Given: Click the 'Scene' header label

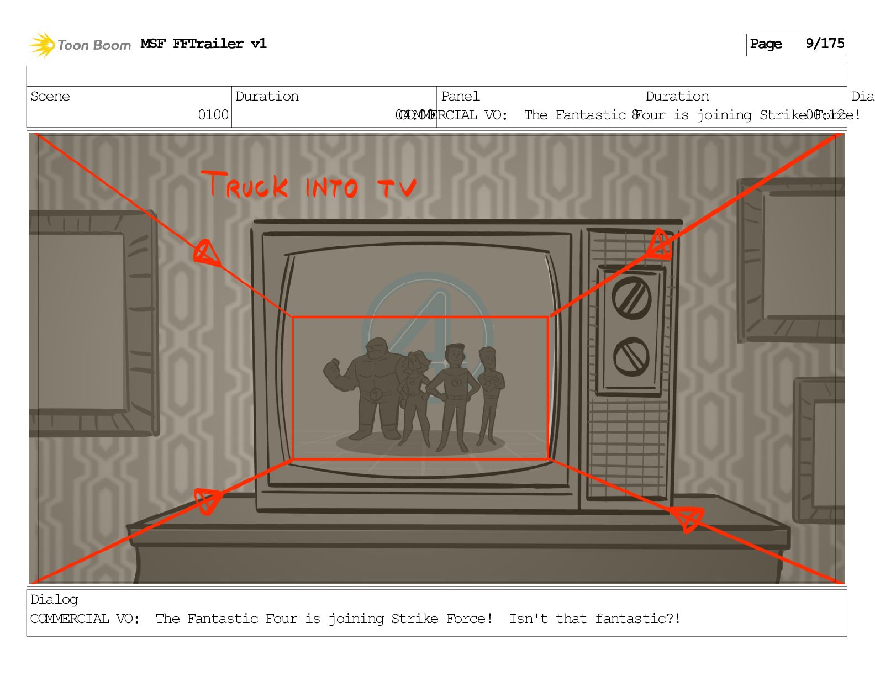Looking at the screenshot, I should pos(50,96).
